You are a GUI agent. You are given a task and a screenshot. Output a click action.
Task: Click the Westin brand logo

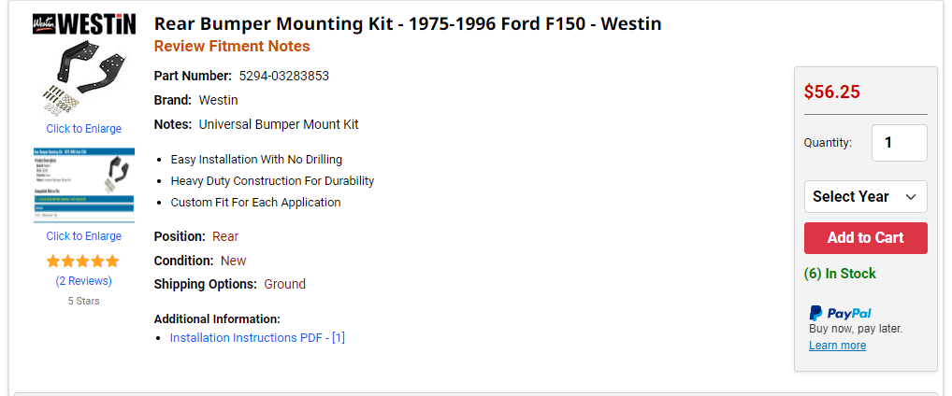pos(84,24)
